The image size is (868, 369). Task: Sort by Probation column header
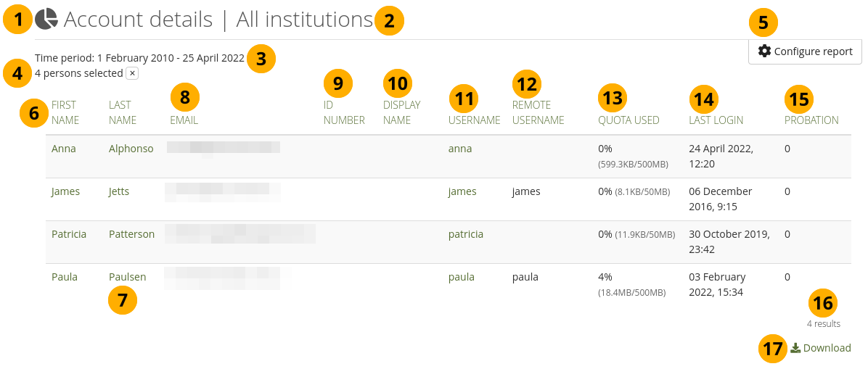click(x=811, y=120)
